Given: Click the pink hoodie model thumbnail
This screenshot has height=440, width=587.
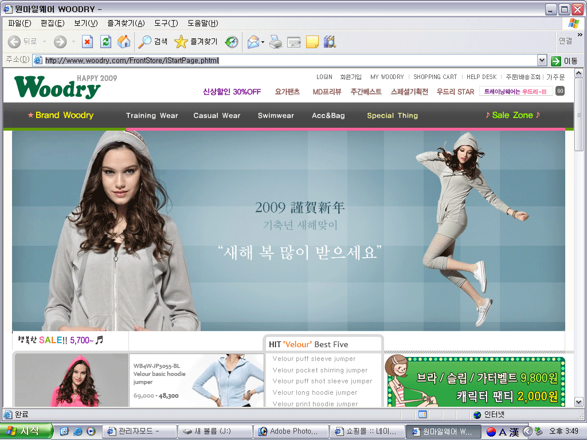Looking at the screenshot, I should click(72, 380).
